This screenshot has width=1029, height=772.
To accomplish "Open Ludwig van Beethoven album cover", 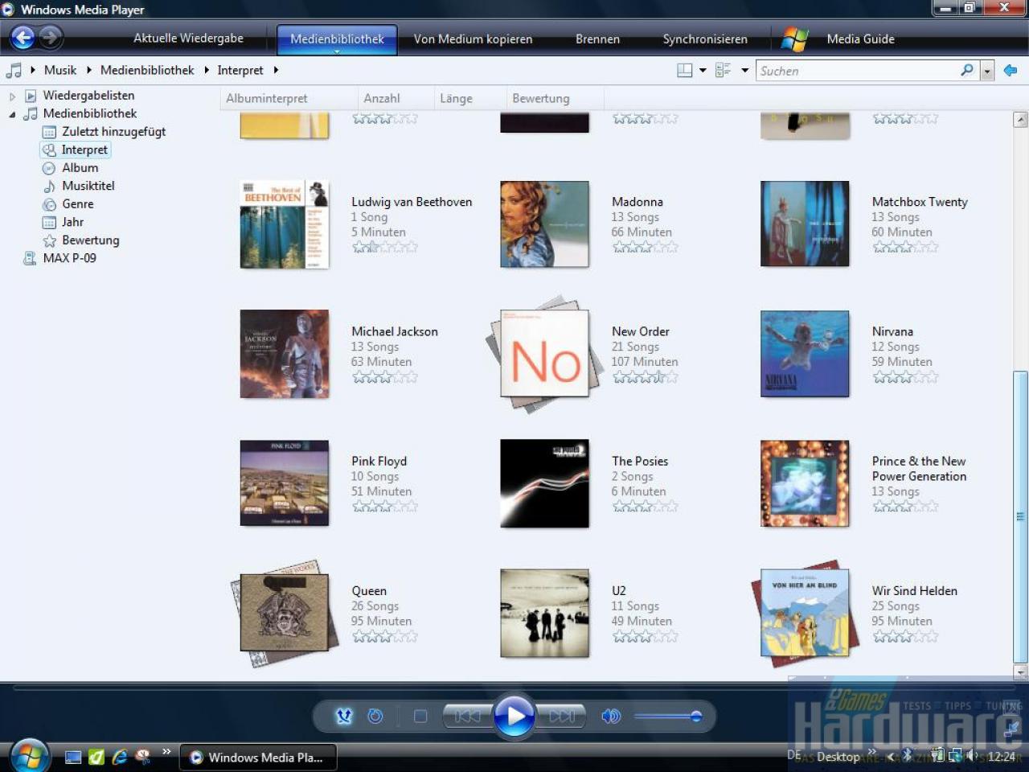I will (285, 224).
